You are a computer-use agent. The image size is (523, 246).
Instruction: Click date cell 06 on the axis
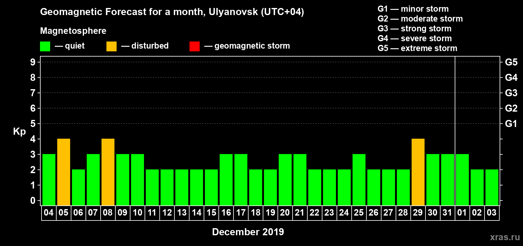point(78,213)
